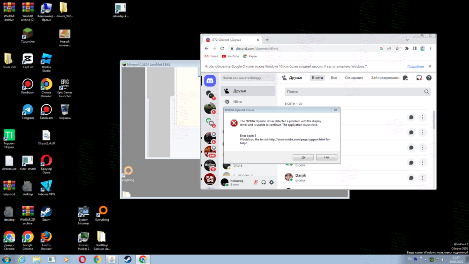Click Нет in the NVIDIA dialog

[x=326, y=157]
